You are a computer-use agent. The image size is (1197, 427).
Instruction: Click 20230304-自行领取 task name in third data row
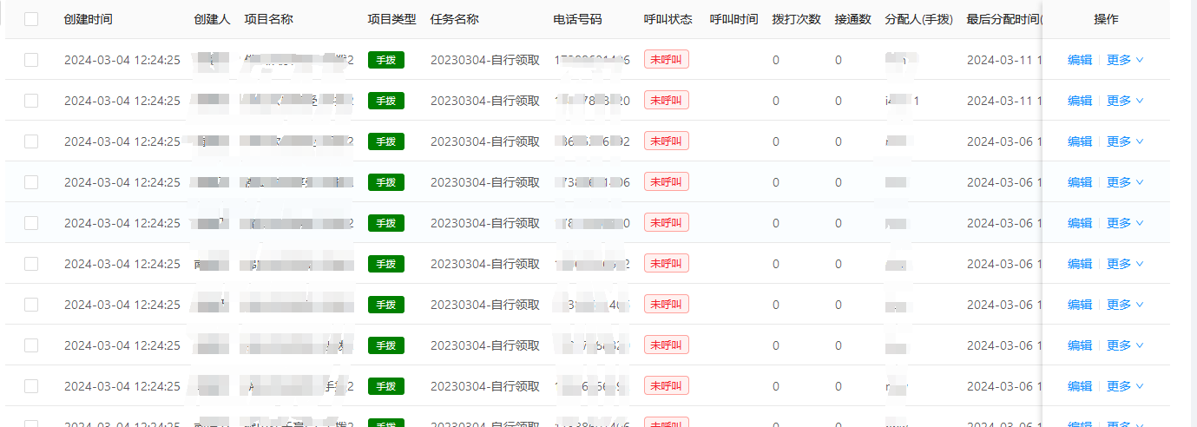(485, 141)
